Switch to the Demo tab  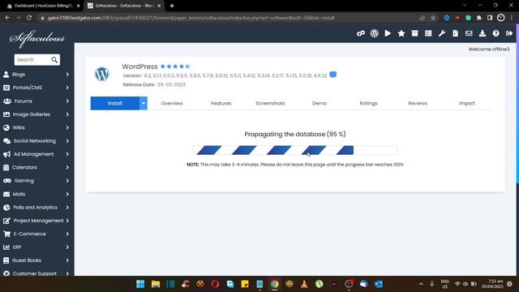[x=320, y=103]
